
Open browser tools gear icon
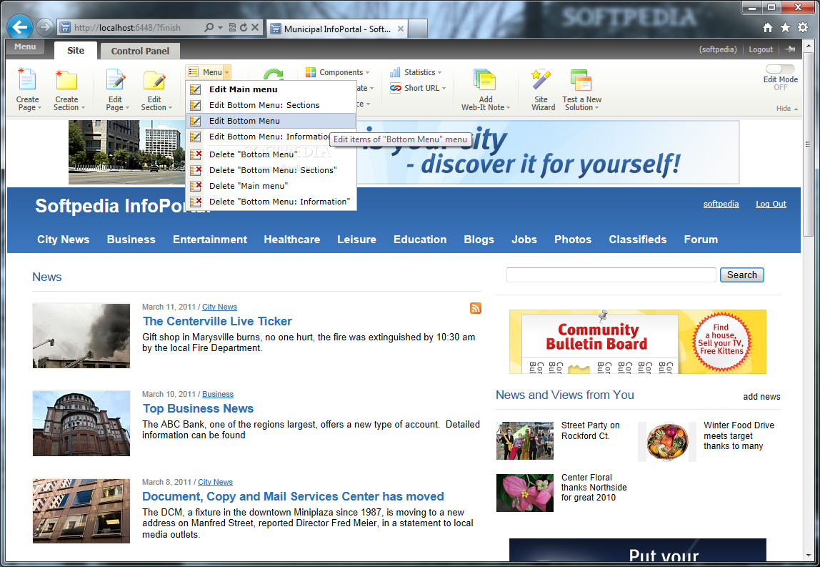[x=803, y=28]
